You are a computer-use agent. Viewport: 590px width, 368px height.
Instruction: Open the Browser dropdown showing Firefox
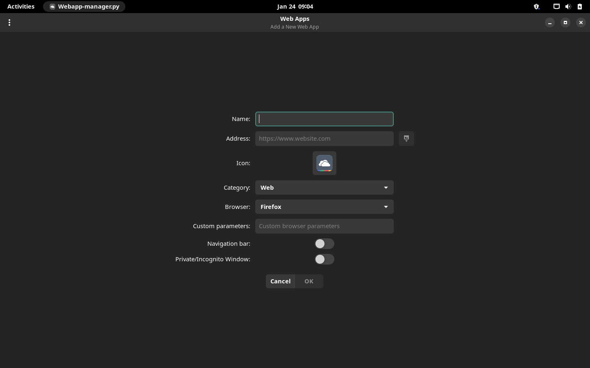point(324,207)
